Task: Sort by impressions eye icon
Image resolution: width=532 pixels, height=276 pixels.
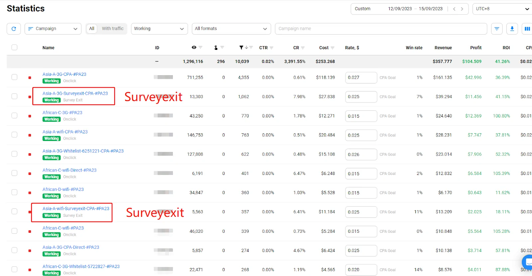Action: [x=194, y=48]
